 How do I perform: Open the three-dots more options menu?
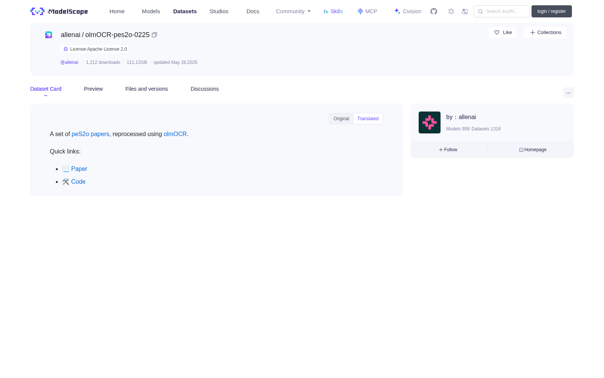click(569, 93)
